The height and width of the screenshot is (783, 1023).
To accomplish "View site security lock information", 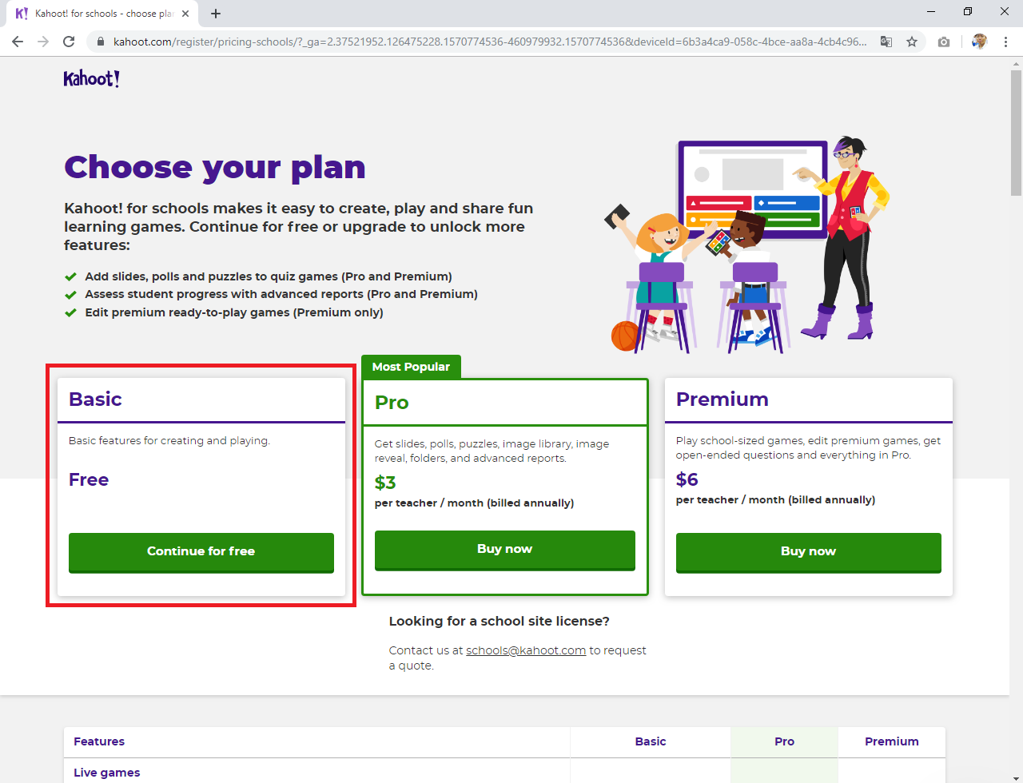I will coord(100,42).
